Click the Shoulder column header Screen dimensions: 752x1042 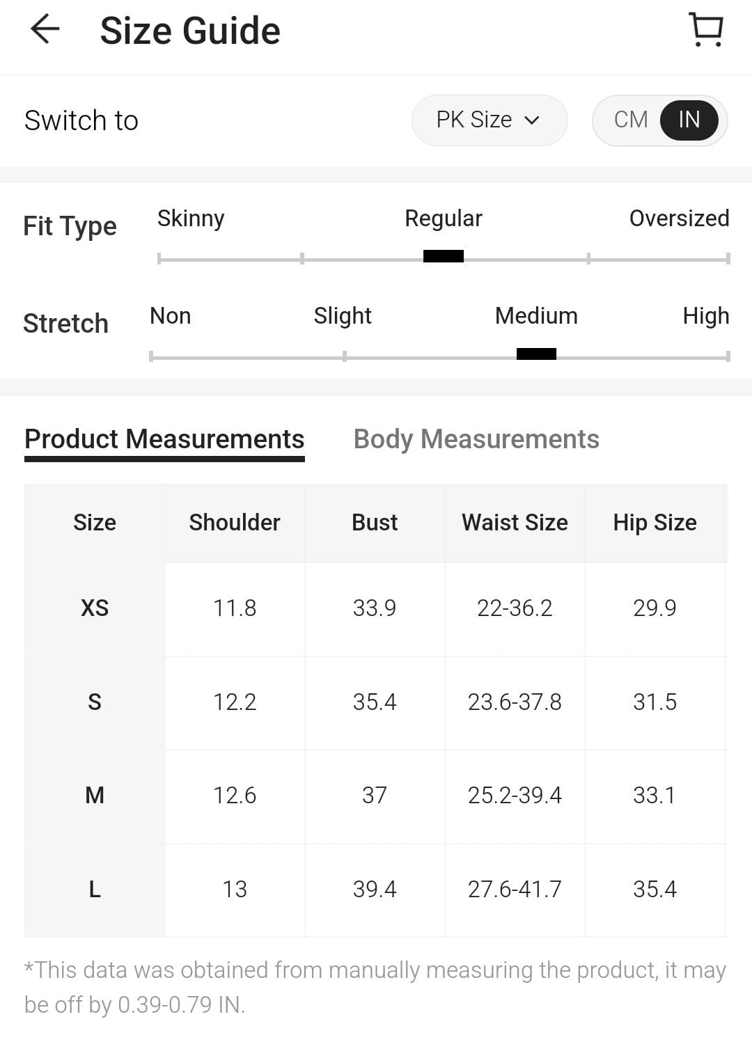coord(235,523)
